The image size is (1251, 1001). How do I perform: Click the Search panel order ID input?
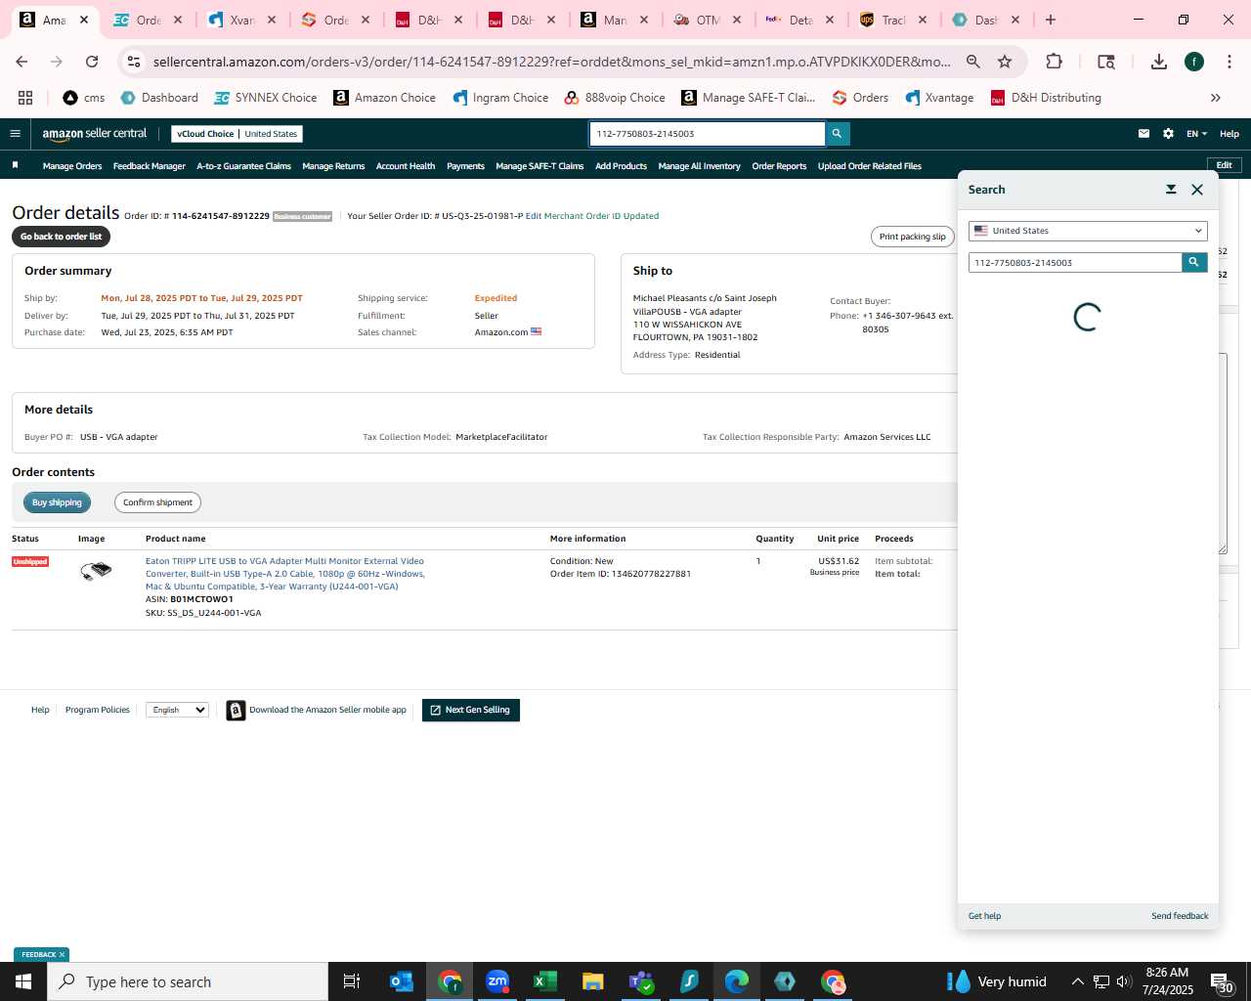(1075, 262)
